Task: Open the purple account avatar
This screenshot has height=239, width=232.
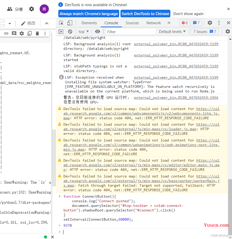Action: pos(44,9)
